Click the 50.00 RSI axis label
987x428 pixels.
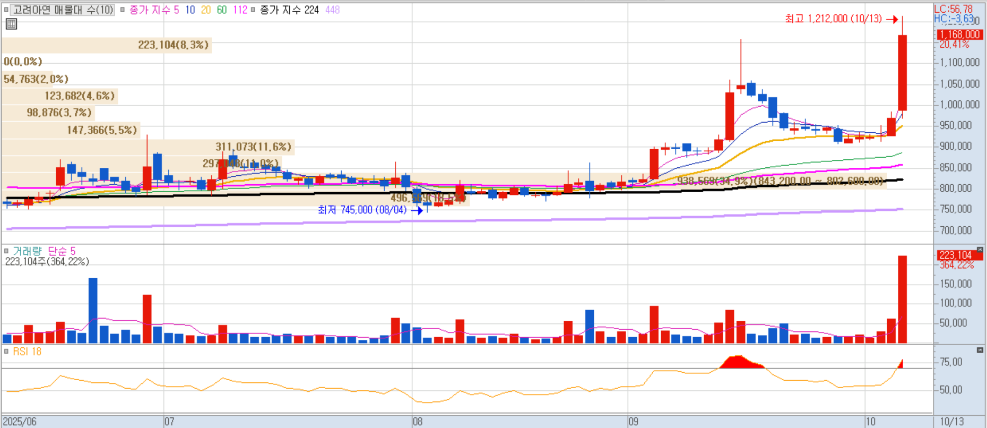951,390
